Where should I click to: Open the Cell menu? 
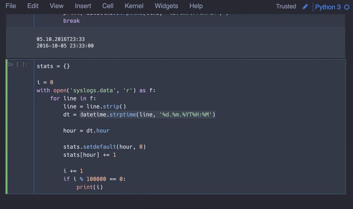point(108,6)
